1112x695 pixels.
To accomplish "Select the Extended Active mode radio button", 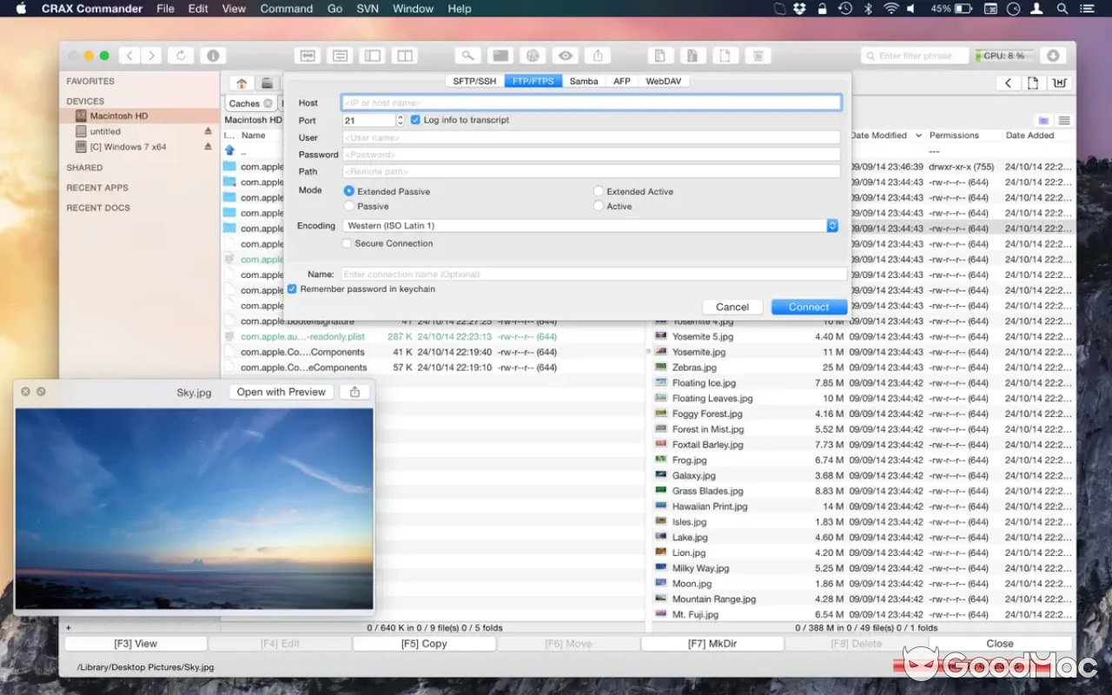I will [x=598, y=190].
